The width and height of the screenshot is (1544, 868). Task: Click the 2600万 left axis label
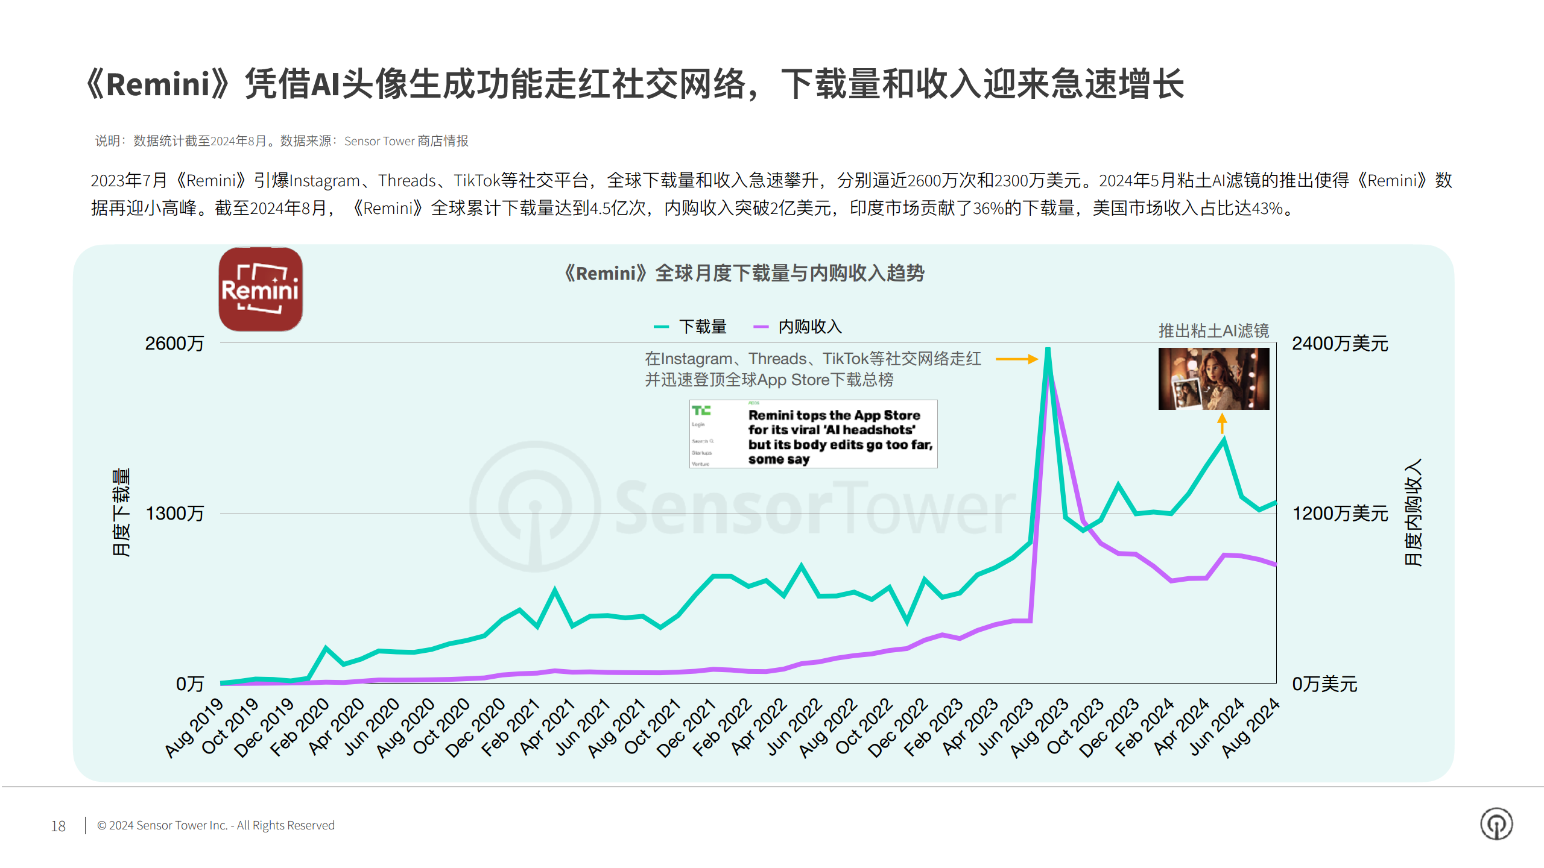pos(174,344)
